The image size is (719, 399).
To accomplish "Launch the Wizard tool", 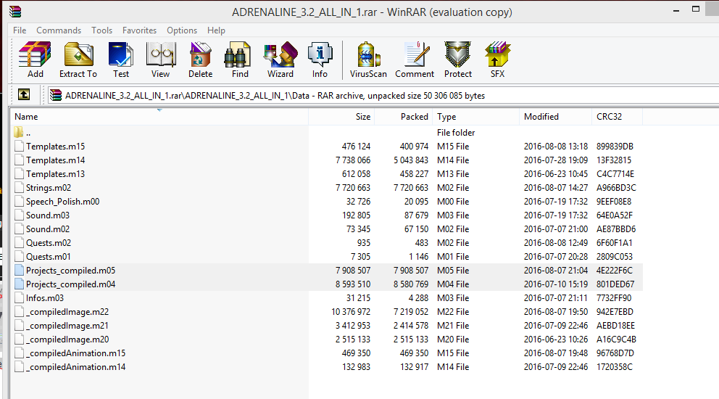I will 280,59.
